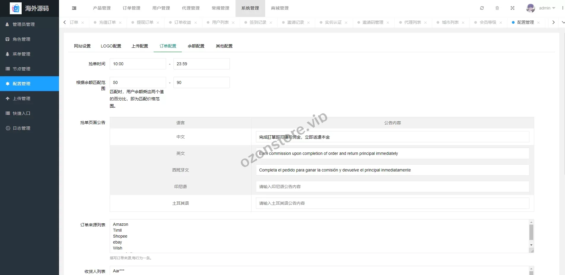Click the vertical dots icon at top right
This screenshot has width=565, height=275.
(563, 8)
